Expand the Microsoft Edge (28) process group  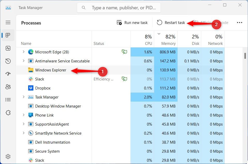[24, 52]
